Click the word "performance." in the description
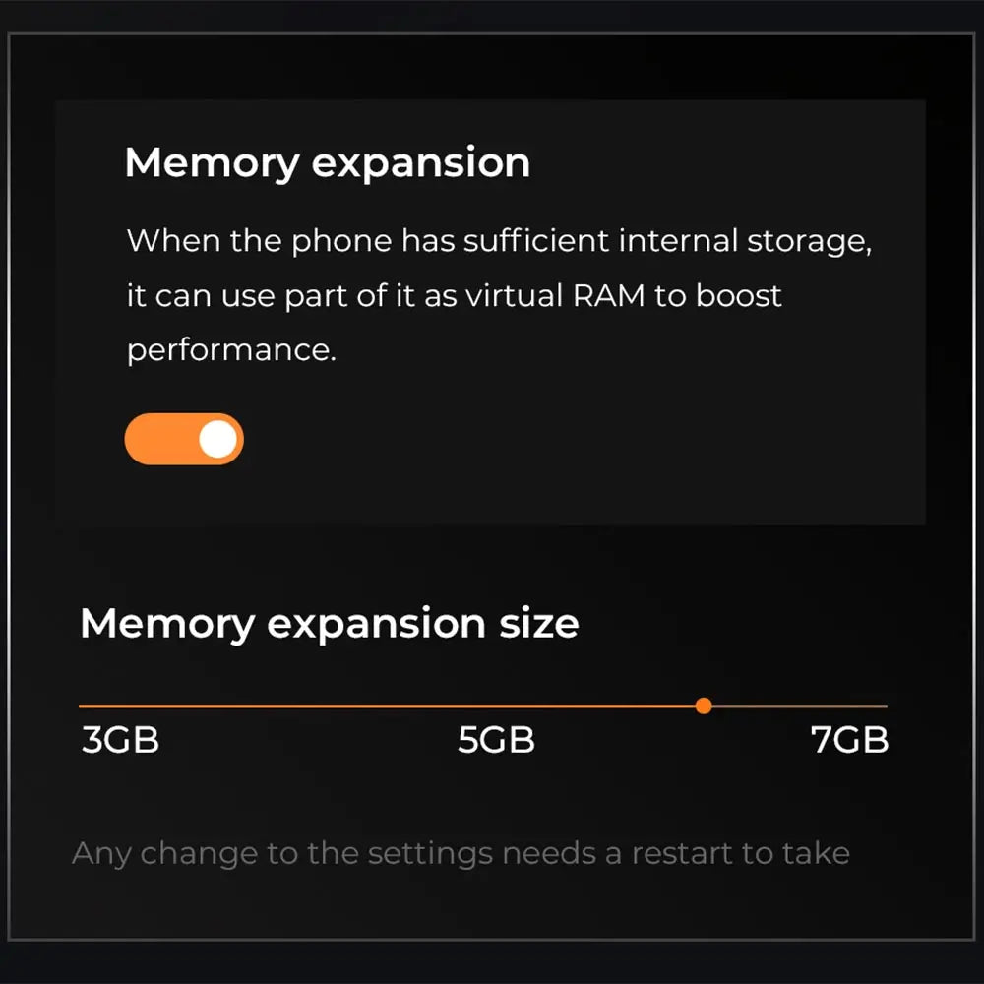Viewport: 984px width, 984px height. (231, 350)
